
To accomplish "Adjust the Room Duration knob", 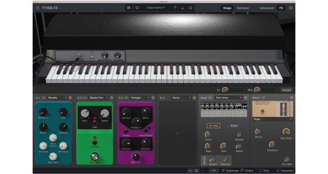I will click(x=272, y=145).
